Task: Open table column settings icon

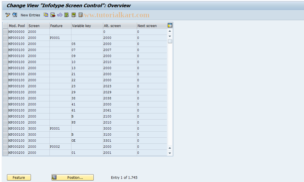Action: pos(170,25)
